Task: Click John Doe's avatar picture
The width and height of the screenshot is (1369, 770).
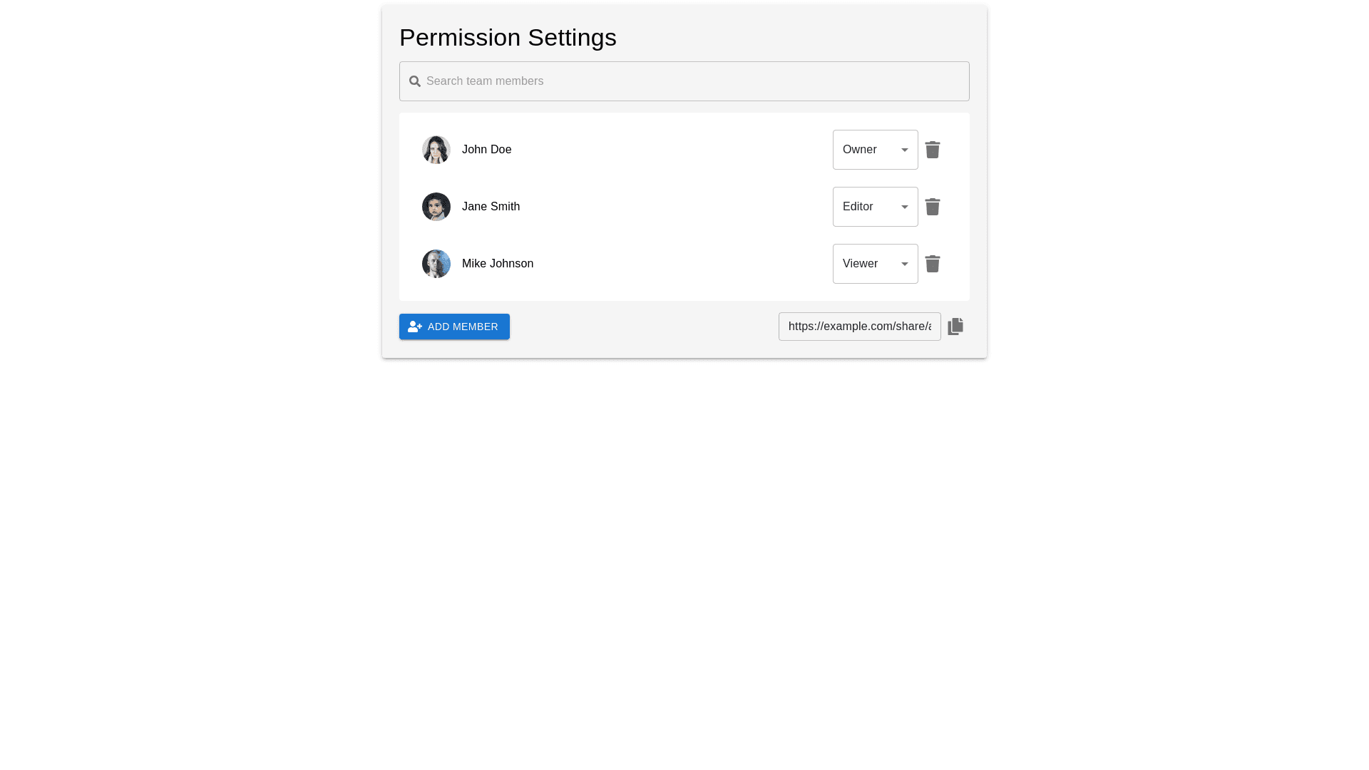Action: click(x=436, y=150)
